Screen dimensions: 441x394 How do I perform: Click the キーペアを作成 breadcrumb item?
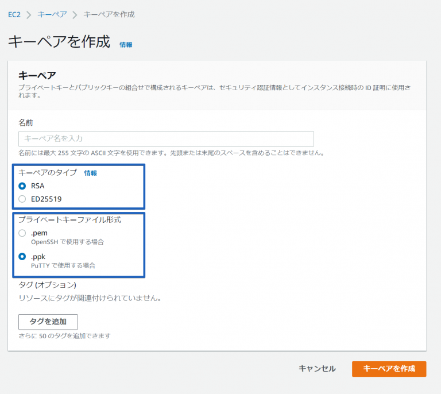[109, 14]
